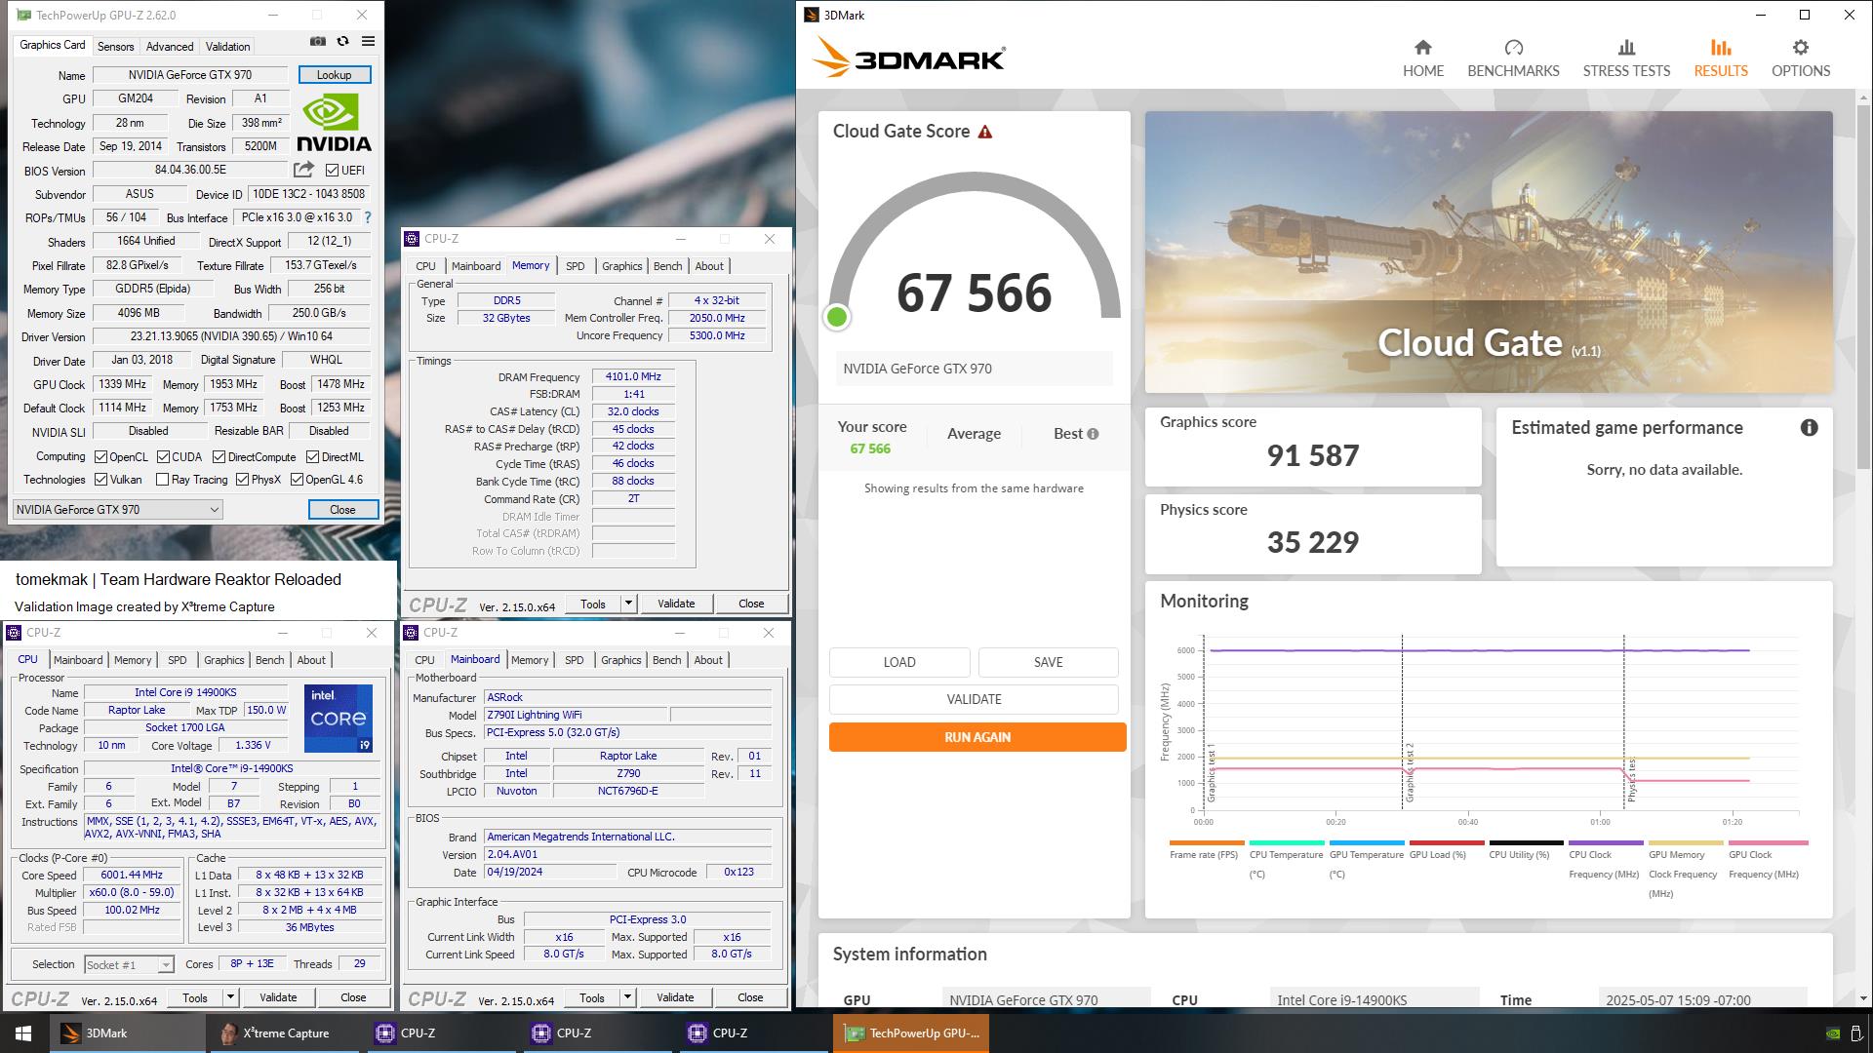The width and height of the screenshot is (1873, 1053).
Task: Select SPD tab in CPU-Z Memory window
Action: point(576,266)
